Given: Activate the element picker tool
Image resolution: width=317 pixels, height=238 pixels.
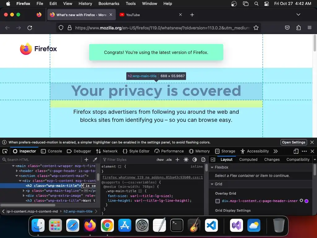Looking at the screenshot, I should (5, 151).
